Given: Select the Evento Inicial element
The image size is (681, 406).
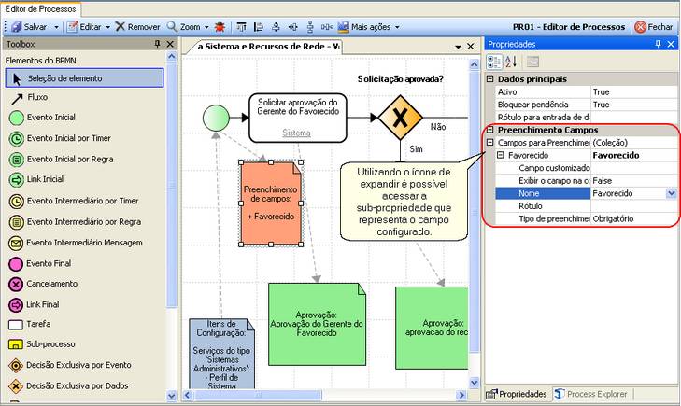Looking at the screenshot, I should point(43,118).
